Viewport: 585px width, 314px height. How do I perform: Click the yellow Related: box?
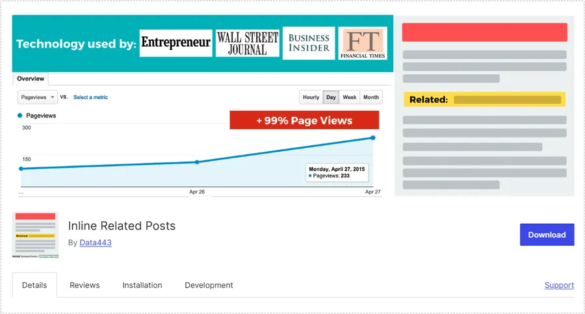coord(485,99)
